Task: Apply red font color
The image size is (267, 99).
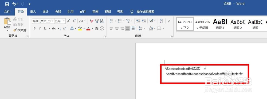Action: [88, 28]
